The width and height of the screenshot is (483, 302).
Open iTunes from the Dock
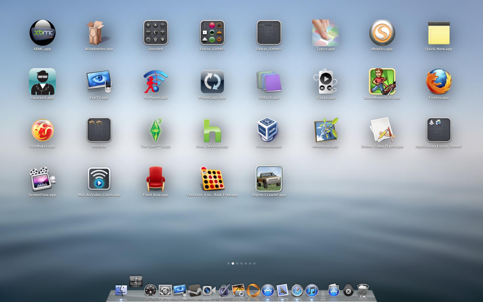click(312, 290)
